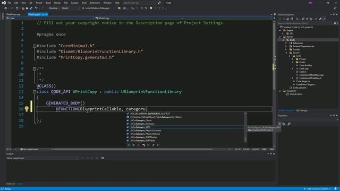Expand the References node
The width and height of the screenshot is (340, 191).
click(286, 43)
